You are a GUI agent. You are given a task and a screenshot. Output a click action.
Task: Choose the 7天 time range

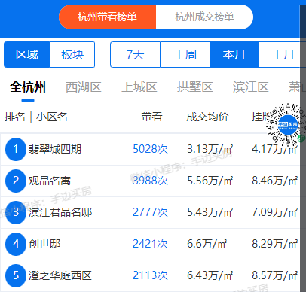click(x=135, y=55)
